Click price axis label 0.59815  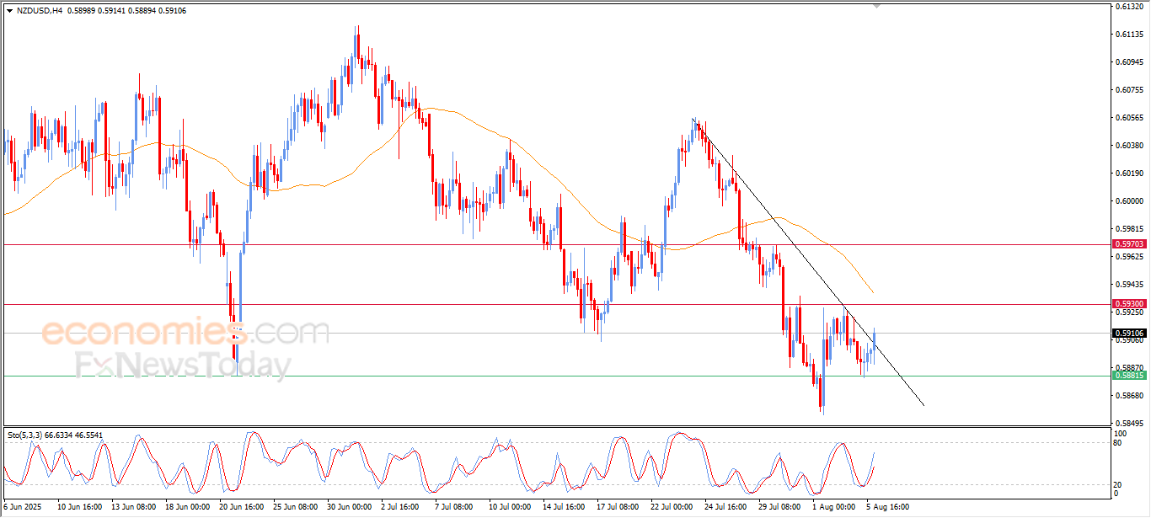point(1129,229)
